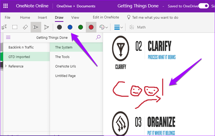Open the File menu
The width and height of the screenshot is (215, 136).
7,17
